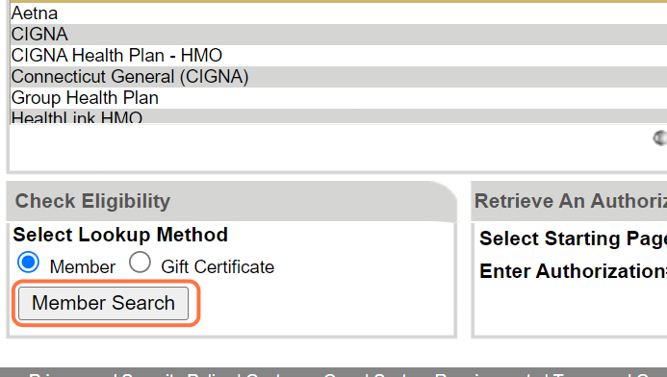
Task: Choose the Gift Certificate radio option
Action: 140,263
